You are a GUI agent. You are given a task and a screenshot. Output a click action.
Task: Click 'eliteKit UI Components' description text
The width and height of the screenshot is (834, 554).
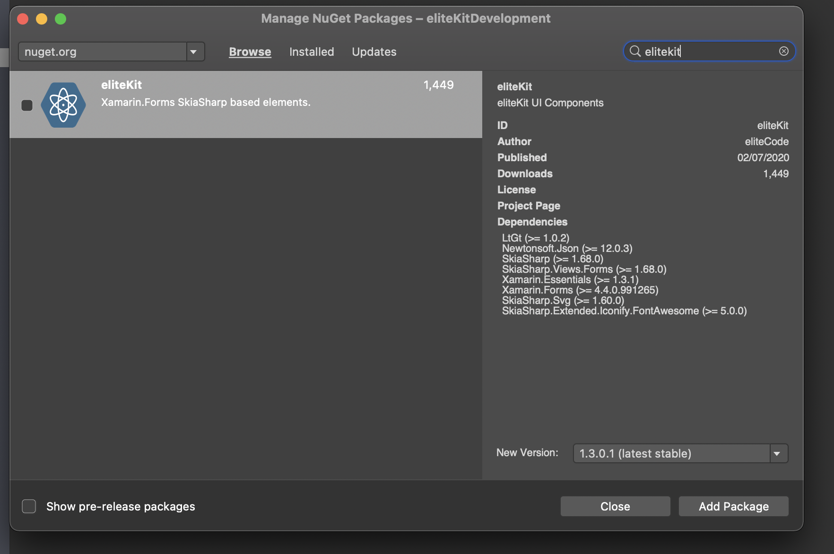[x=550, y=103]
